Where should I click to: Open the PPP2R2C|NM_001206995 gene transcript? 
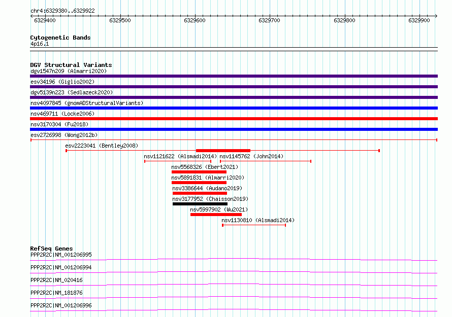[x=61, y=255]
